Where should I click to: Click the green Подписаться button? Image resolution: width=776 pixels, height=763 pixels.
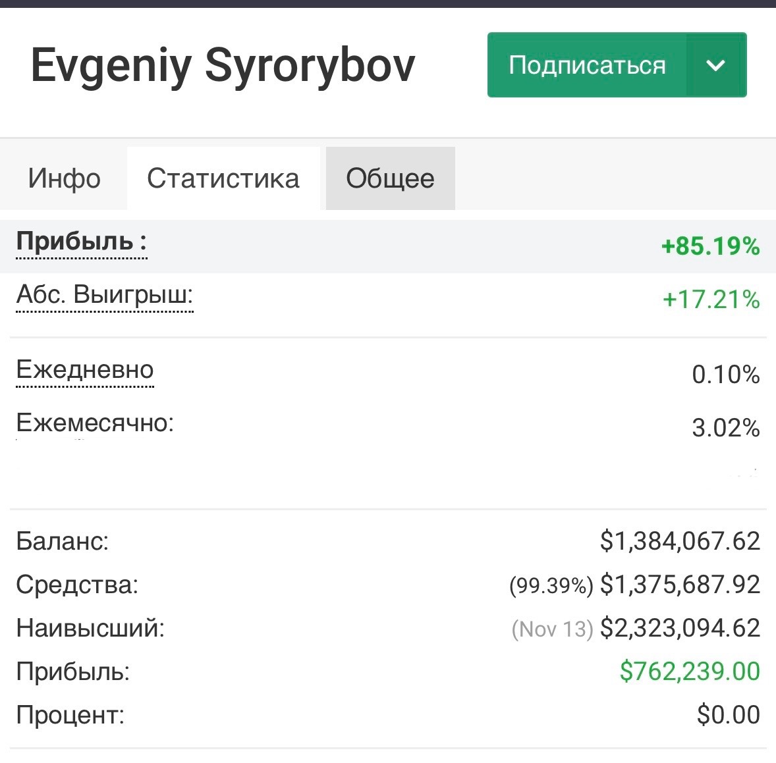click(586, 65)
